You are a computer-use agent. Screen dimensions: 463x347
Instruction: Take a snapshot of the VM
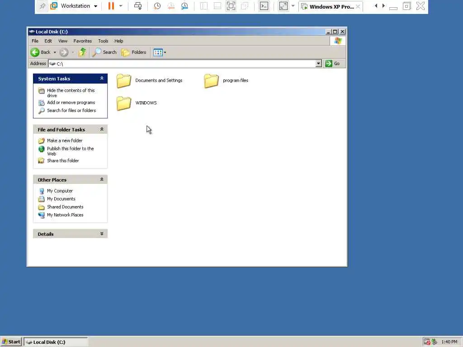coord(157,6)
